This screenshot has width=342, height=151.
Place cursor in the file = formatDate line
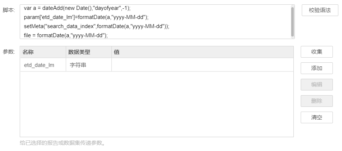click(66, 35)
